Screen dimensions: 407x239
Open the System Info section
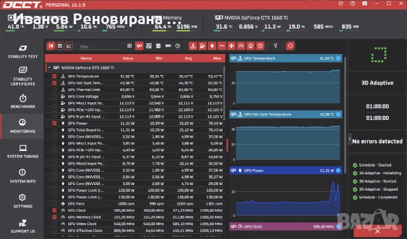point(23,176)
